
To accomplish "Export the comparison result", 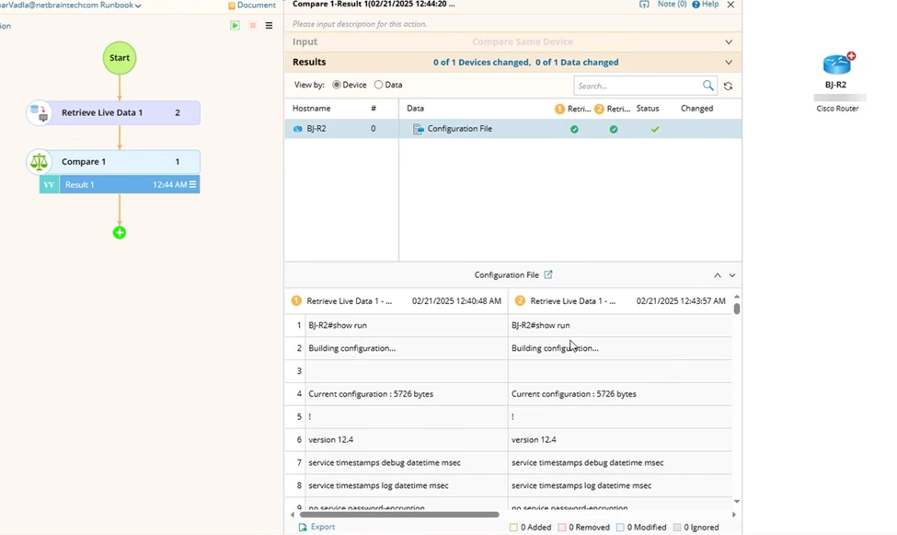I will pyautogui.click(x=316, y=527).
